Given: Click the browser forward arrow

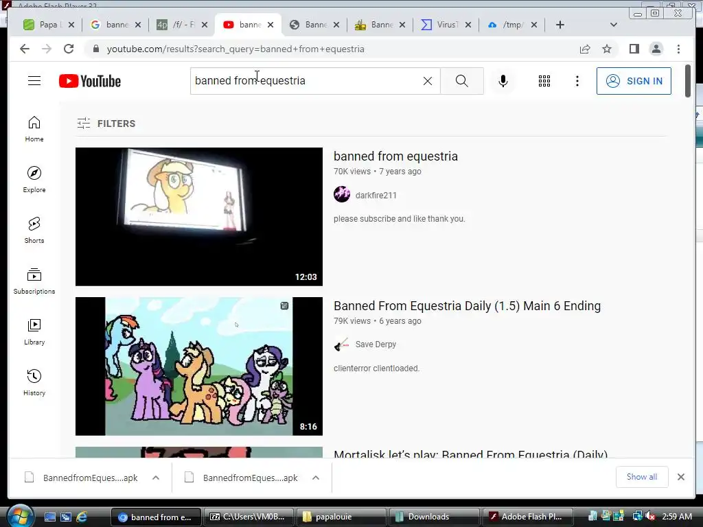Looking at the screenshot, I should [x=47, y=49].
